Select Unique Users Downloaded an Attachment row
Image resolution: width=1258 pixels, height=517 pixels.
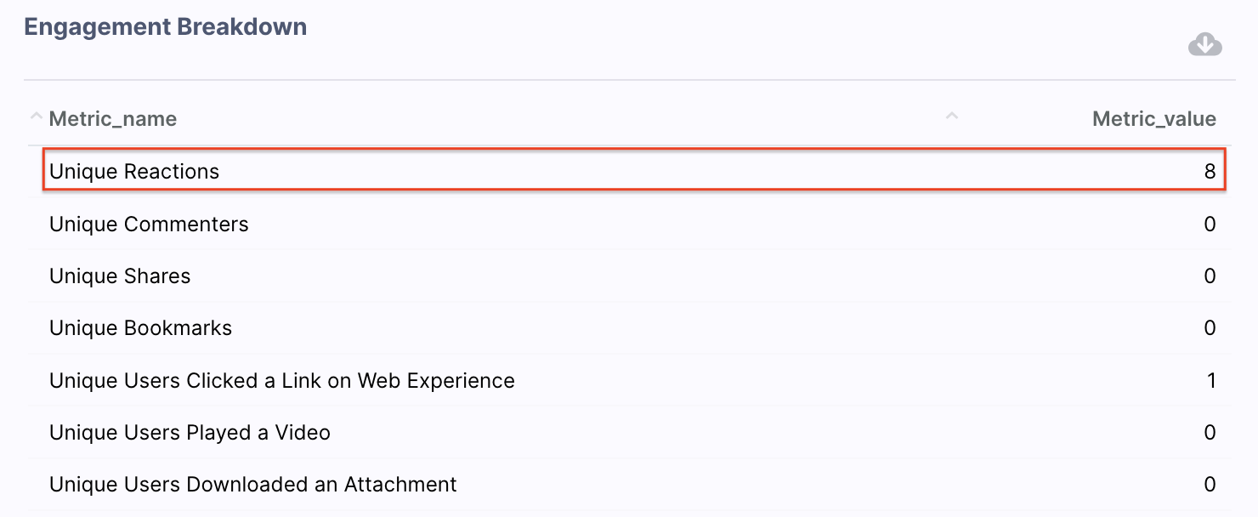[629, 484]
